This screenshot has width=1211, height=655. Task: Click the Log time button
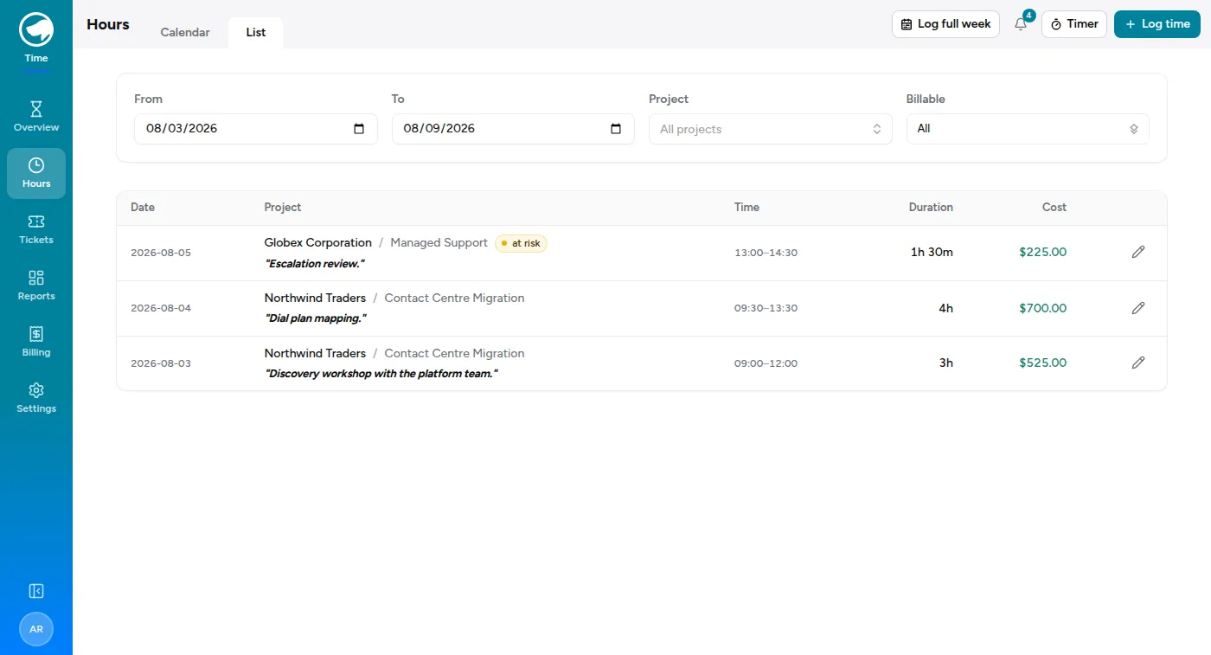(x=1157, y=24)
